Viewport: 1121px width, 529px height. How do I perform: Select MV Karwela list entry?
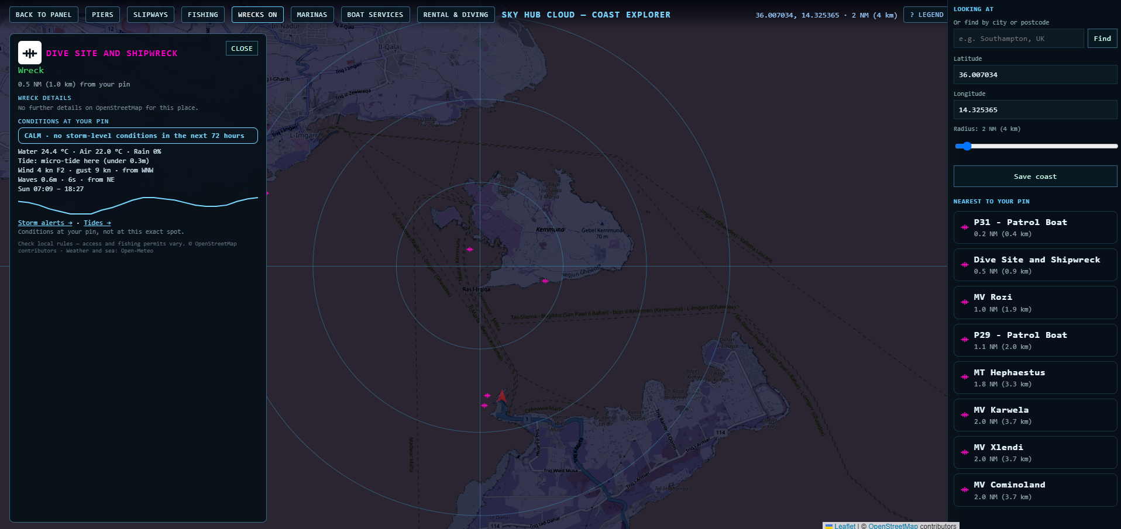point(1035,415)
